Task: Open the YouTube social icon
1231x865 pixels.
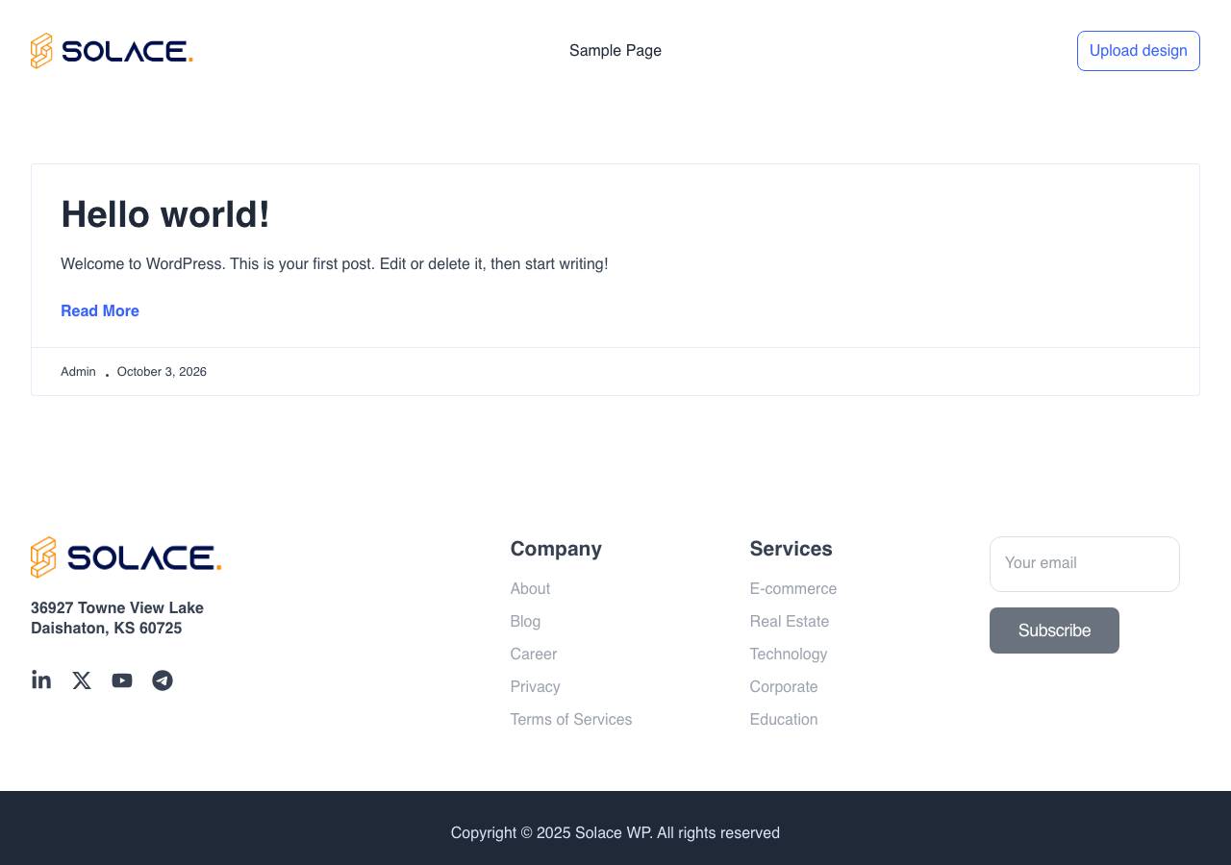Action: 122,680
